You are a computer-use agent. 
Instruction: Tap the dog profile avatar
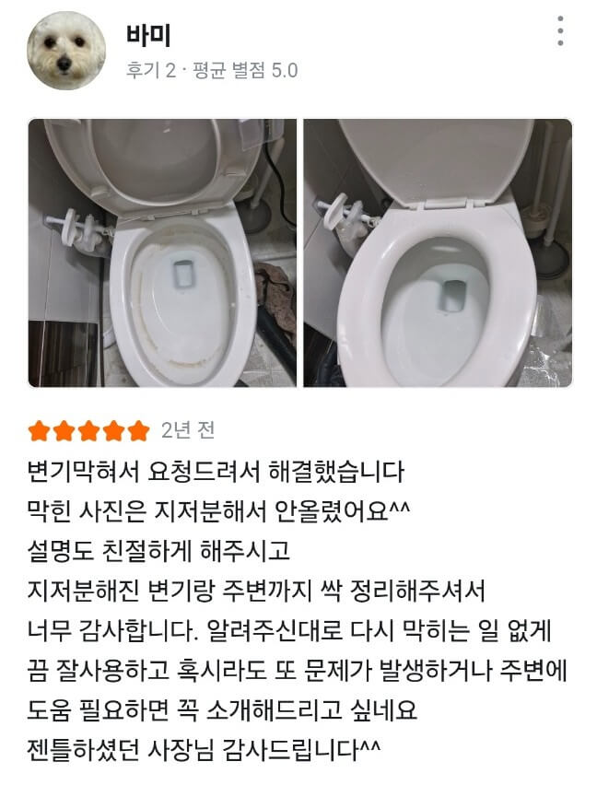click(66, 51)
